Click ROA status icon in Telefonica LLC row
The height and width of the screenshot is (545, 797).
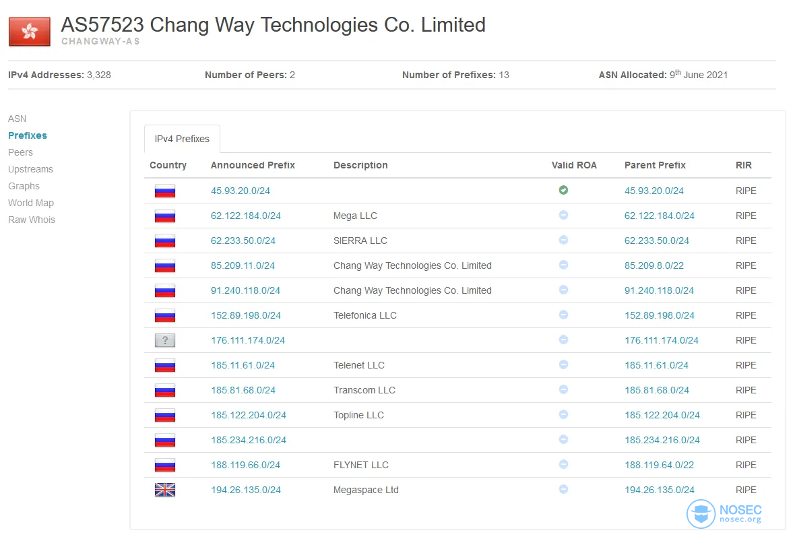coord(563,315)
